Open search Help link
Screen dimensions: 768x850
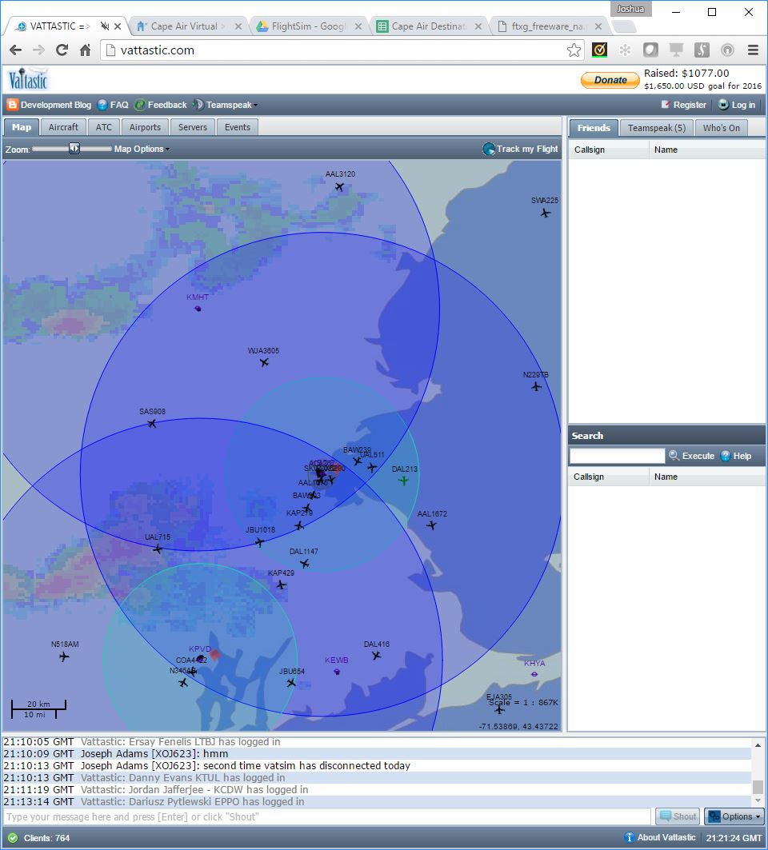[736, 456]
